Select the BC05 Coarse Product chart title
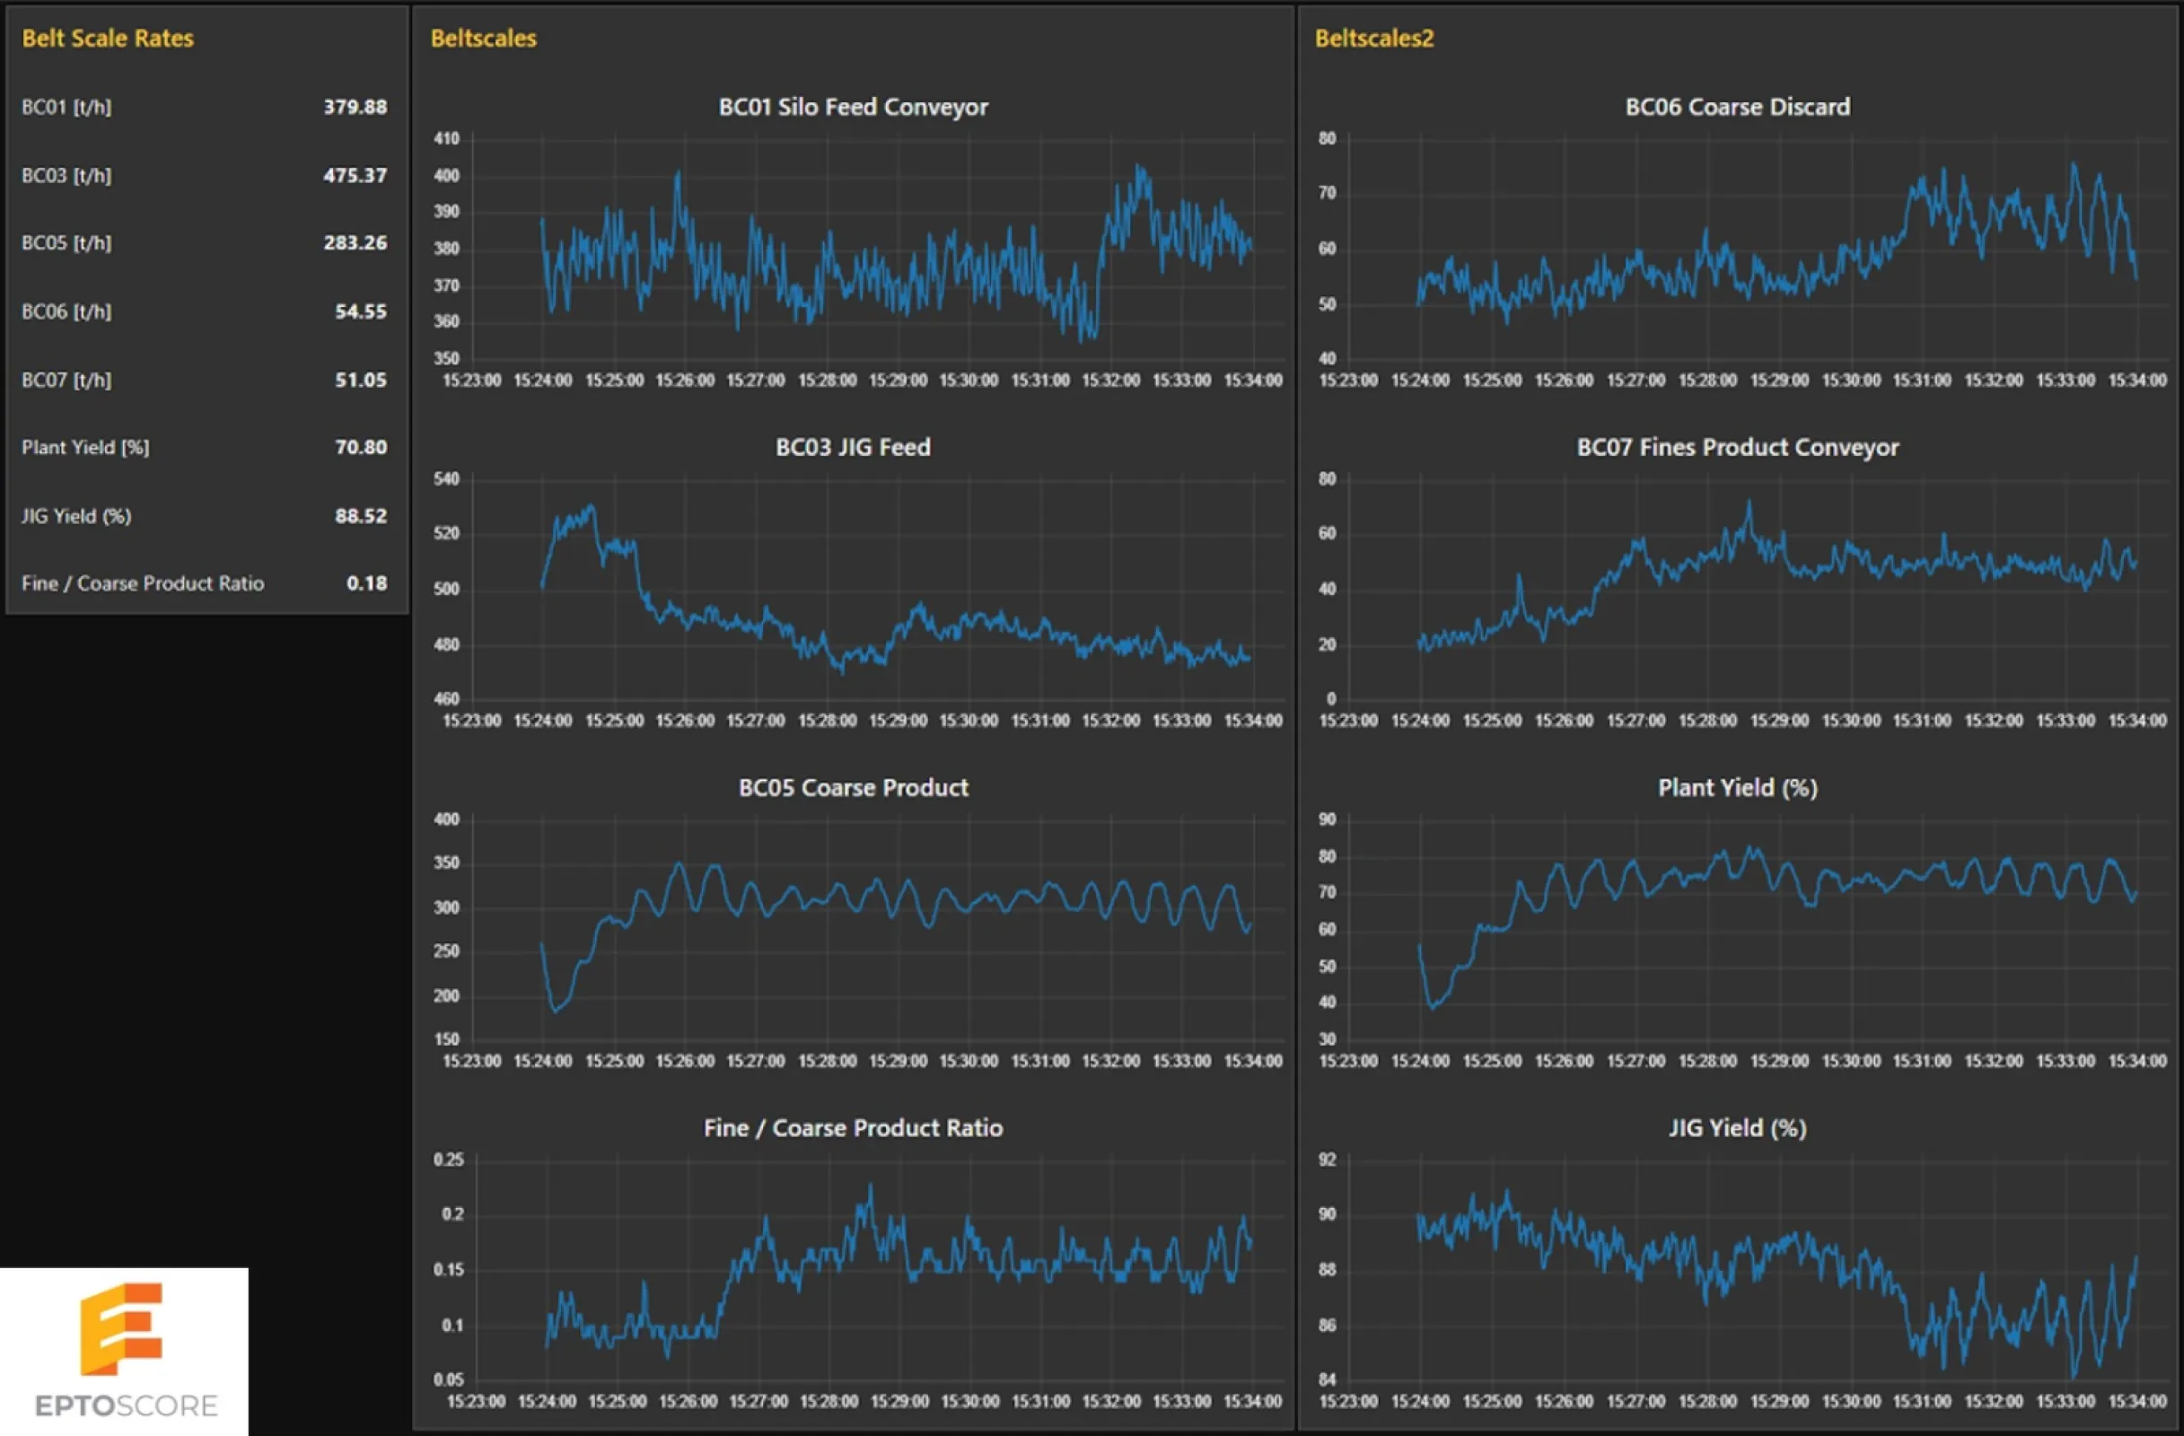The height and width of the screenshot is (1436, 2184). pyautogui.click(x=854, y=787)
